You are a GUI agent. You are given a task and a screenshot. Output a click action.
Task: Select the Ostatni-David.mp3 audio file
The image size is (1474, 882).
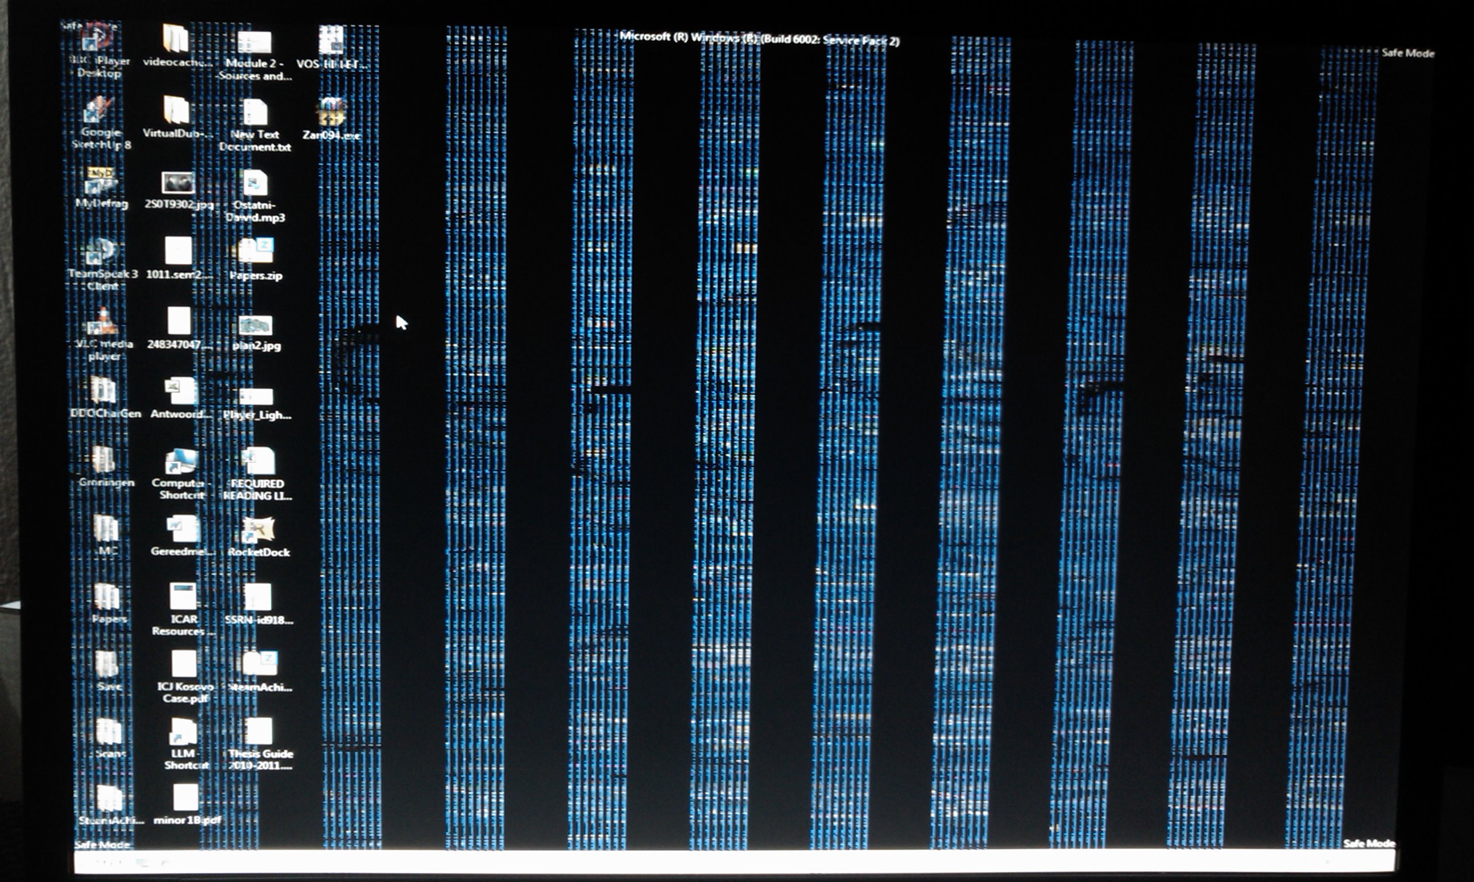tap(255, 183)
